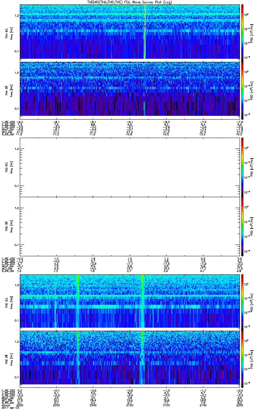Click the THD B∥ freq [Hz] axis label
Image resolution: width=256 pixels, height=410 pixels.
(x=12, y=226)
